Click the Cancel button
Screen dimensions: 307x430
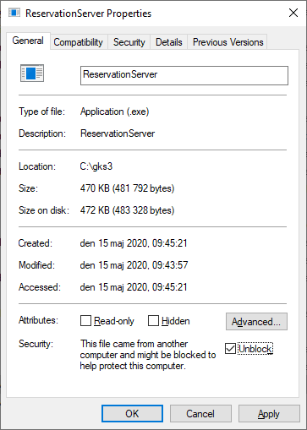click(x=200, y=414)
